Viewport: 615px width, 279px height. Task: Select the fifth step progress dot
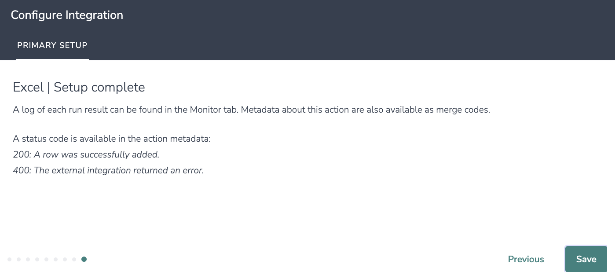coord(47,259)
